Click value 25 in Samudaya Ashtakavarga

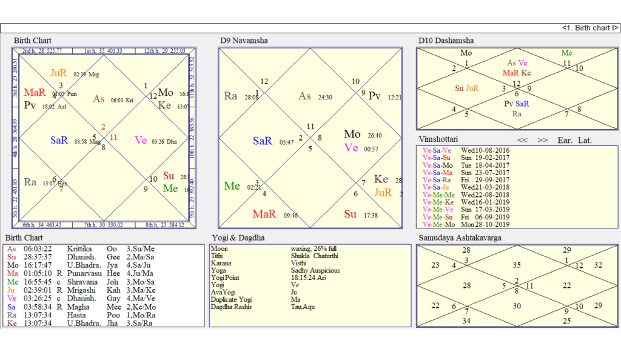pos(567,321)
